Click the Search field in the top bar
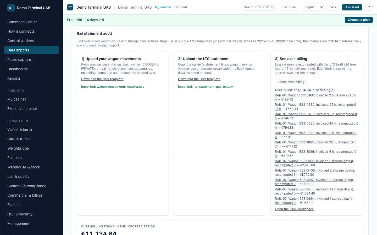The image size is (377, 235). [259, 7]
